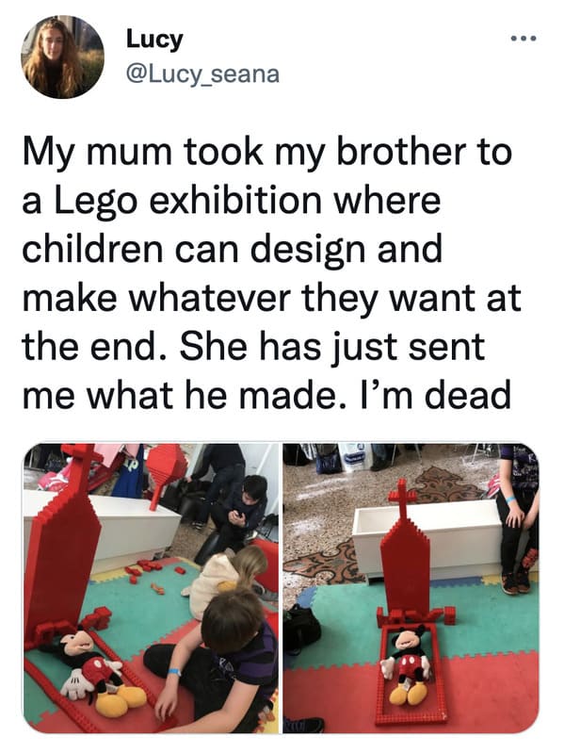
Task: Click Mickey's yellow shoes in left photo
Action: click(120, 698)
